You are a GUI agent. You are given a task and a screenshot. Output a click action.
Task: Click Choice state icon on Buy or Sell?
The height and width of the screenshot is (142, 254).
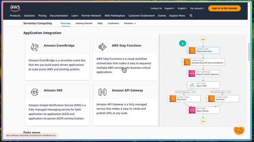[x=192, y=85]
